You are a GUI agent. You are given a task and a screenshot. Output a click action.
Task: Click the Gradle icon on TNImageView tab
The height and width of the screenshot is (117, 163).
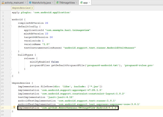click(57, 3)
